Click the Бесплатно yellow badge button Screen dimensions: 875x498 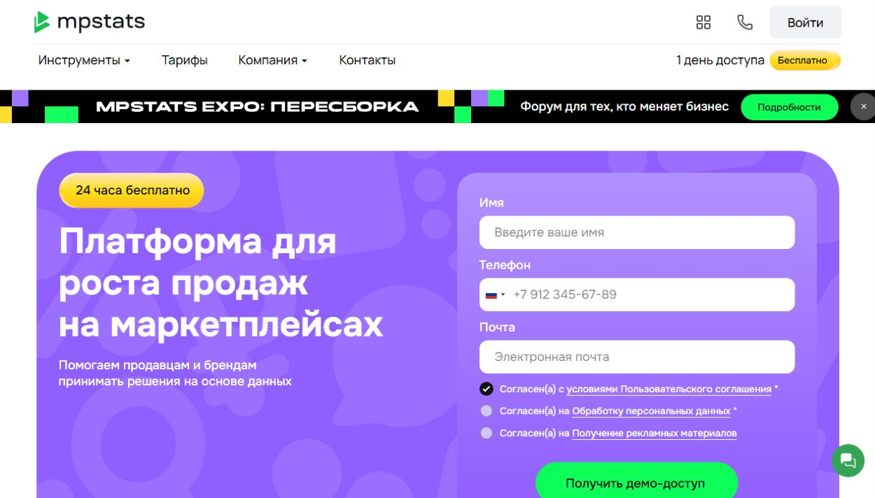805,60
